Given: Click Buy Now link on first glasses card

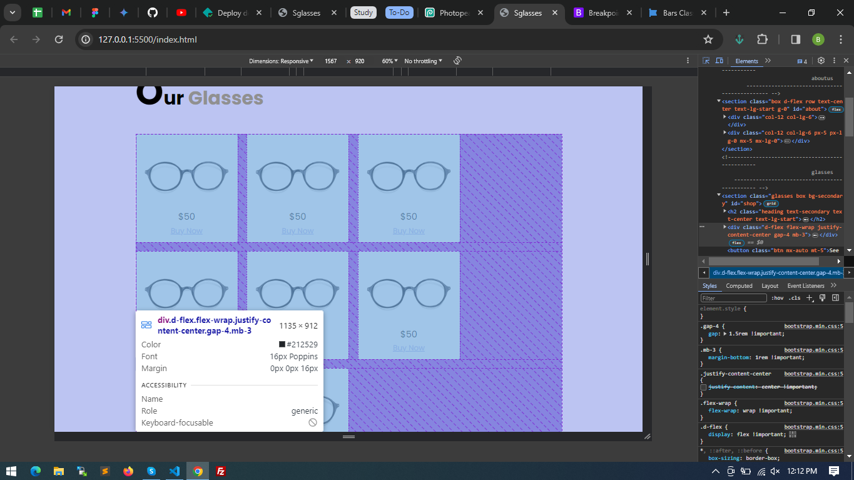Looking at the screenshot, I should (186, 231).
